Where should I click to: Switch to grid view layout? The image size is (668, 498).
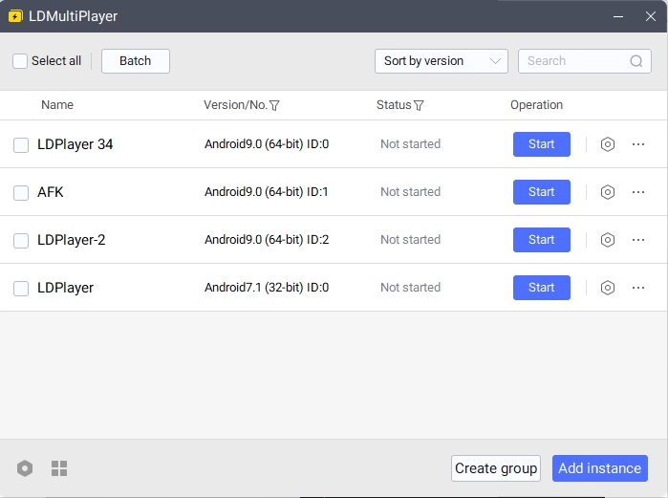[x=59, y=468]
